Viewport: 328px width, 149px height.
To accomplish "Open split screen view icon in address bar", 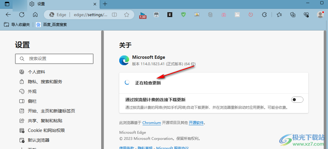I will click(114, 15).
